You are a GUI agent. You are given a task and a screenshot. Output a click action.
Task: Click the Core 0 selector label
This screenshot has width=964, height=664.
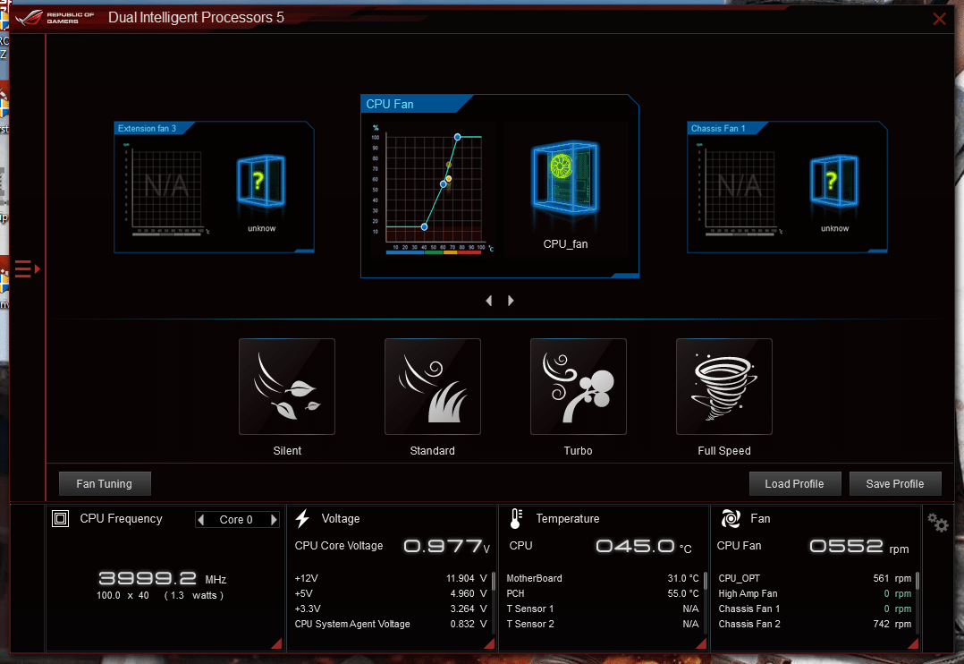click(236, 519)
